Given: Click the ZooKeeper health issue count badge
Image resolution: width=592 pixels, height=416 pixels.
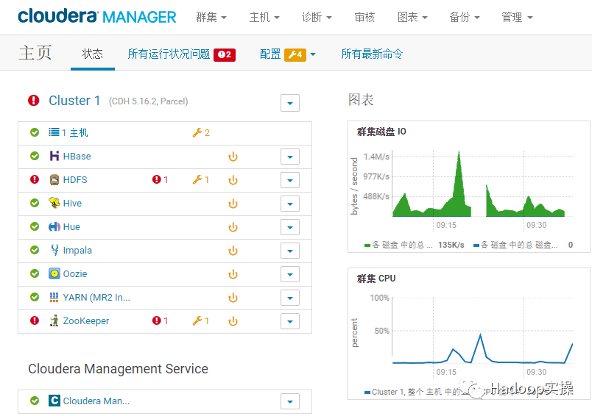Looking at the screenshot, I should 160,320.
